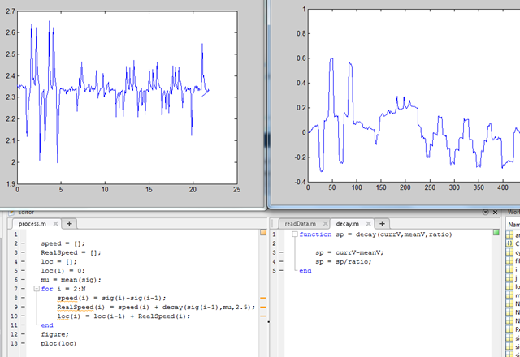Set breakpoint on line 6 of process.m

(x=23, y=280)
